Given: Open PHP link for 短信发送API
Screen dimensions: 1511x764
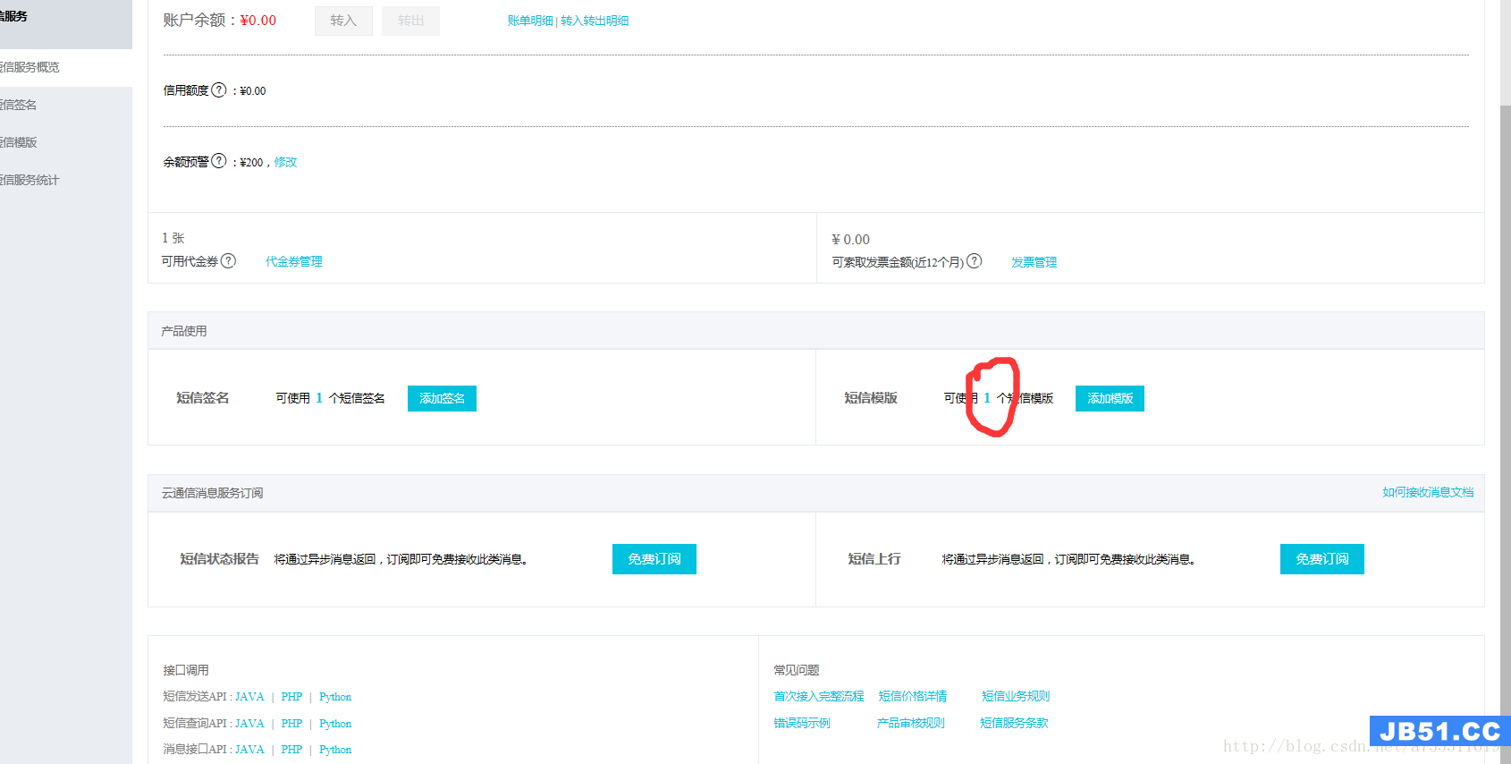Looking at the screenshot, I should click(291, 697).
